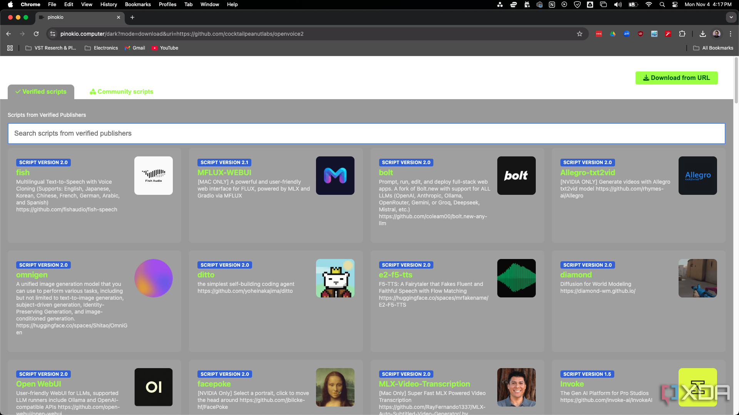
Task: Open the Gmail bookmark
Action: [135, 48]
